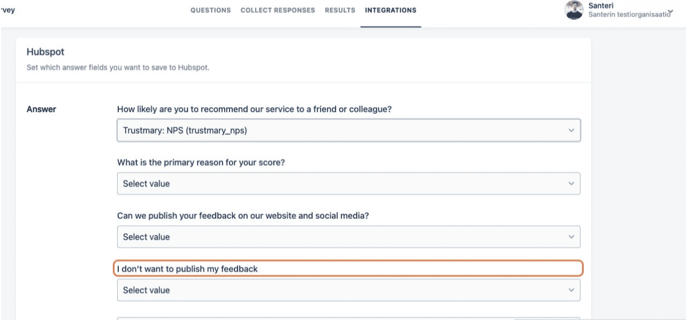Click Santeri's profile avatar picture

coord(574,10)
